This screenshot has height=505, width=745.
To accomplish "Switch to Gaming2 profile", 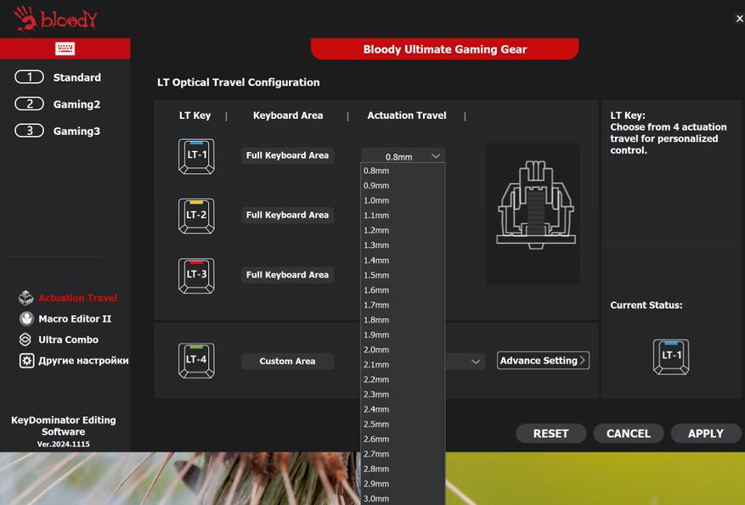I will click(x=58, y=104).
